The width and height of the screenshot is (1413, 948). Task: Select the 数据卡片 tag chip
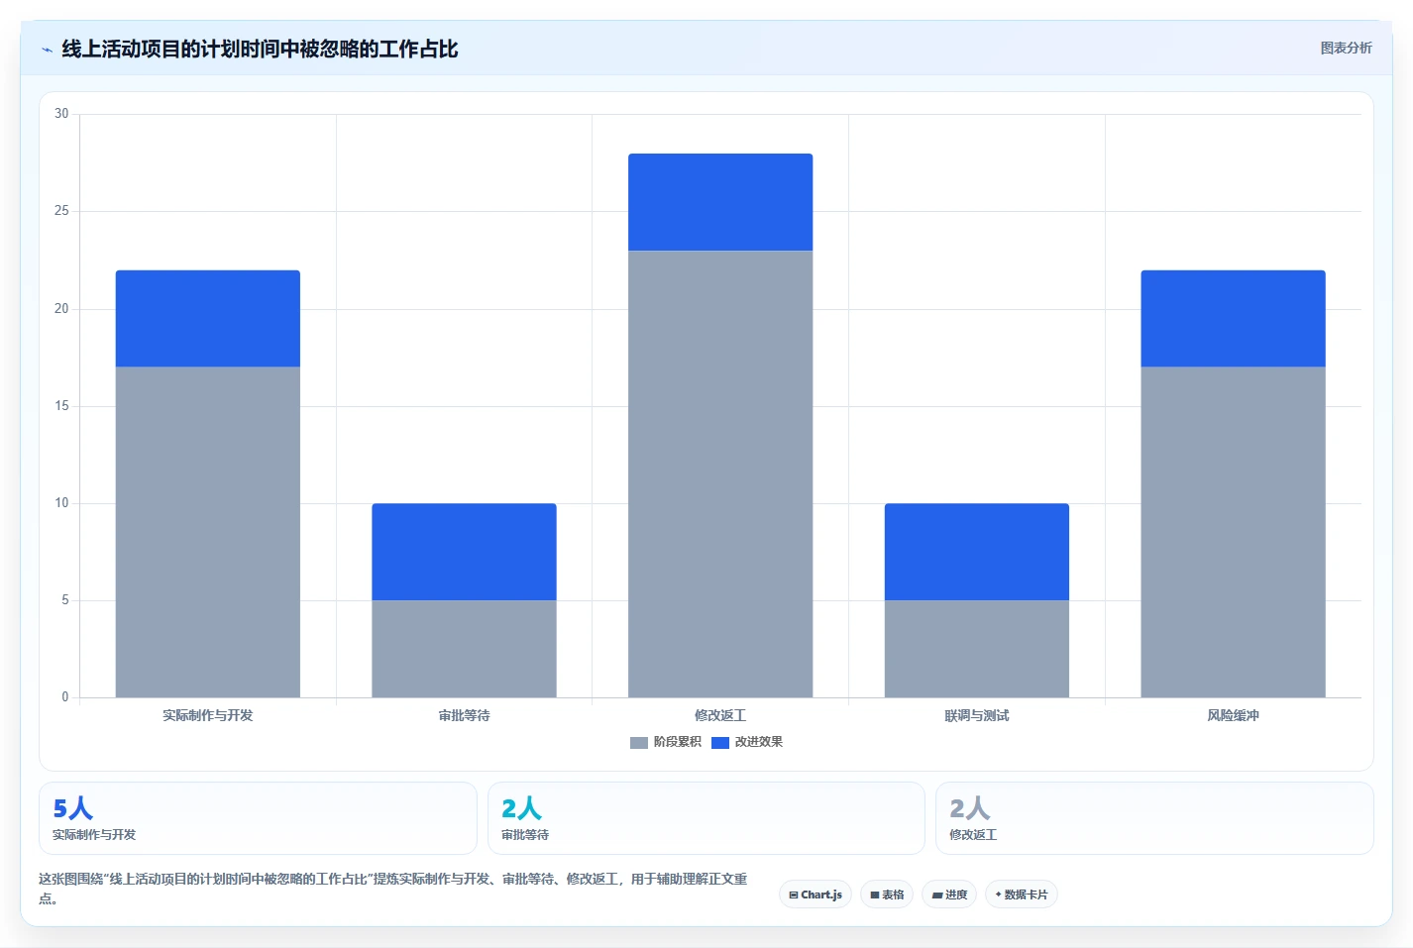pyautogui.click(x=1022, y=895)
